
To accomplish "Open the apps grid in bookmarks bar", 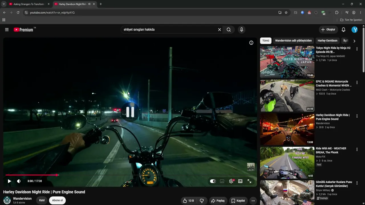I will tap(4, 20).
